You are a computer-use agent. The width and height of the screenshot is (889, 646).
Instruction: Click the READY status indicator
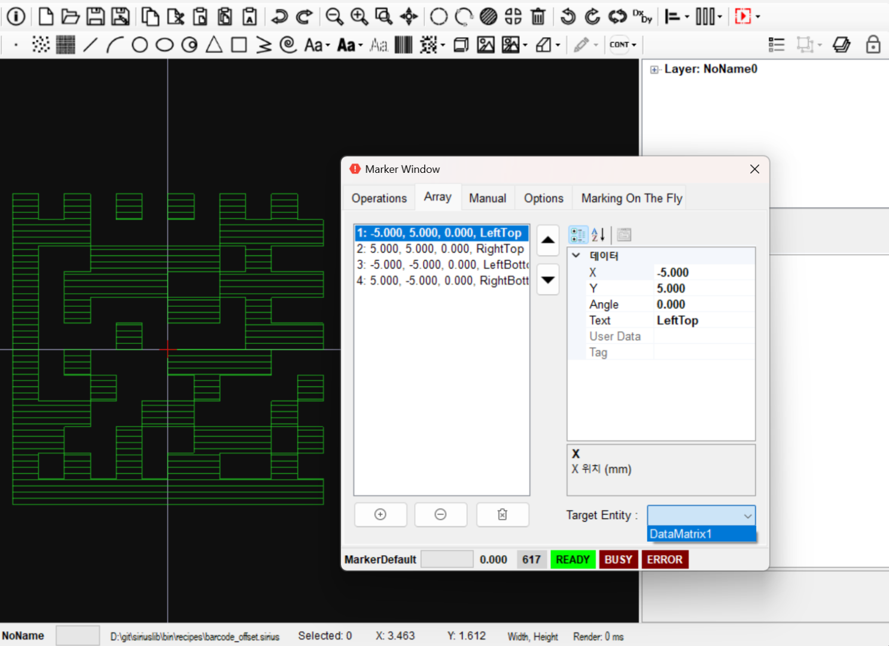573,560
